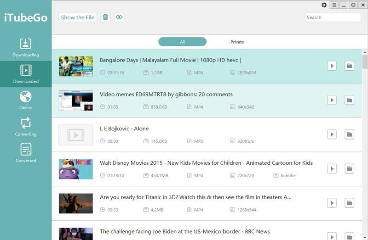368x240 pixels.
Task: Click the list scrollbar up arrow
Action: pos(365,52)
